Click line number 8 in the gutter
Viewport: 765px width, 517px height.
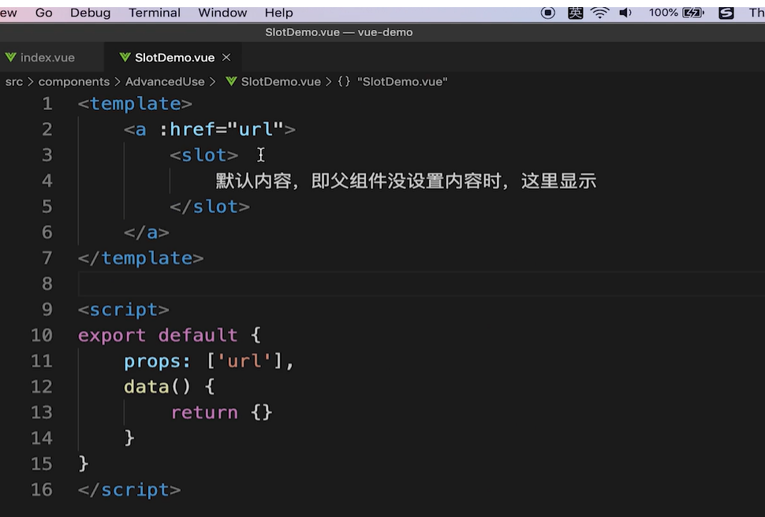(47, 284)
